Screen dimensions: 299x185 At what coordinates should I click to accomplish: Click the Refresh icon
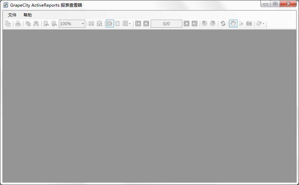223,23
